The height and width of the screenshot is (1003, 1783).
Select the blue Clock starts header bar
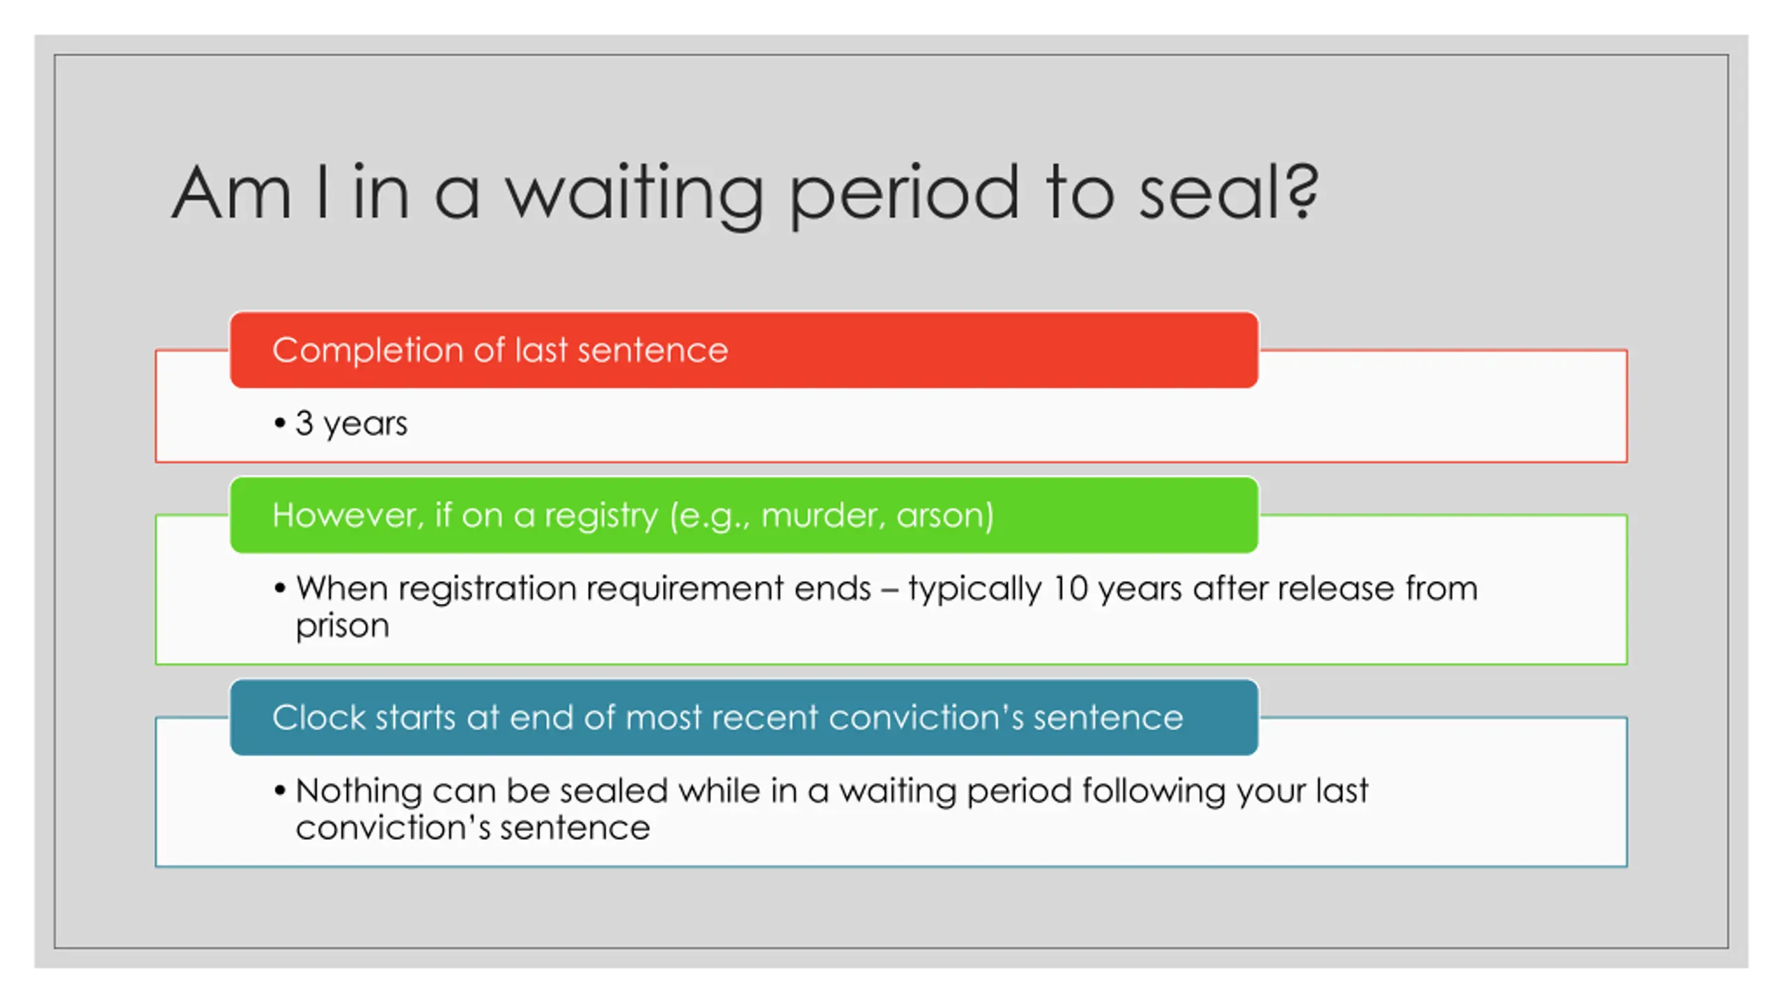tap(744, 717)
